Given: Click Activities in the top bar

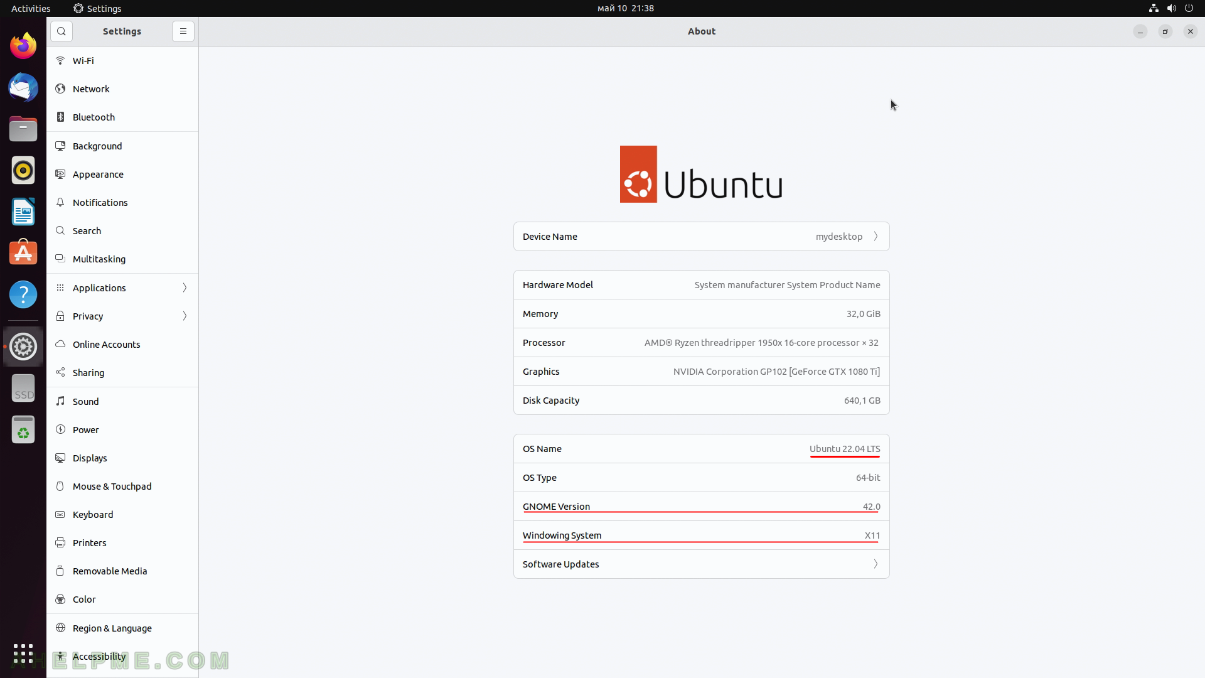Looking at the screenshot, I should 31,8.
